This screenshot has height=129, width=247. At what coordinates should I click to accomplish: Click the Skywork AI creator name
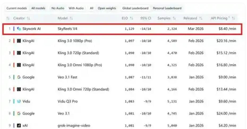[32, 29]
